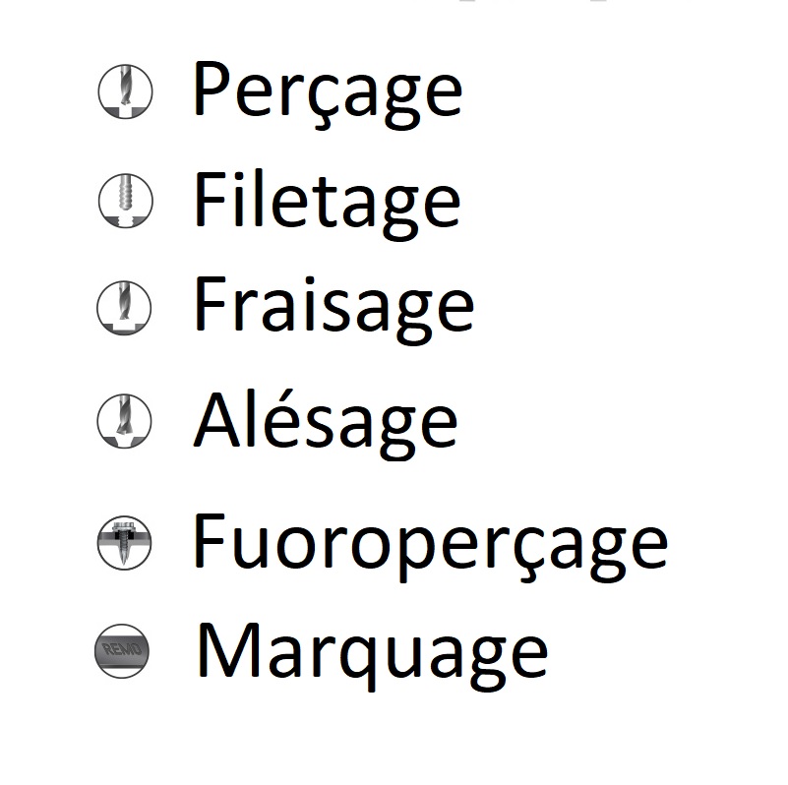Choose the milling cutter icon beside Fraisage
The width and height of the screenshot is (788, 785).
pyautogui.click(x=124, y=308)
